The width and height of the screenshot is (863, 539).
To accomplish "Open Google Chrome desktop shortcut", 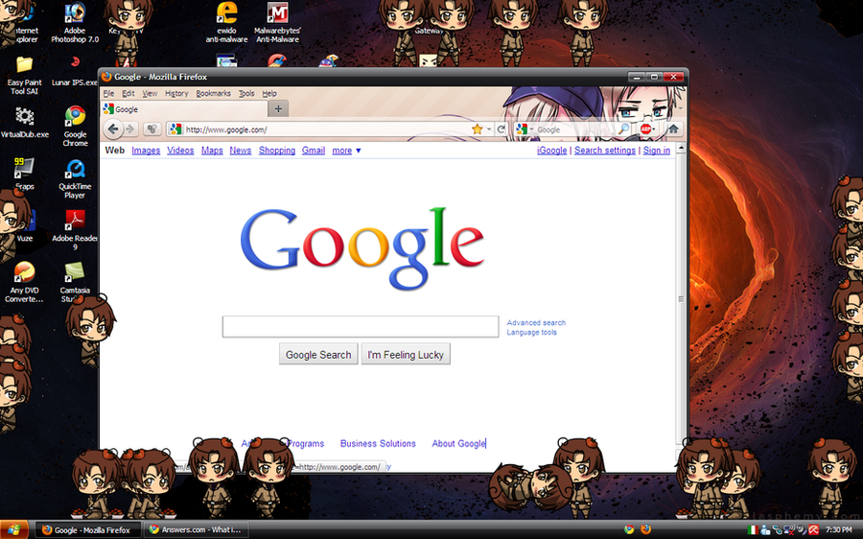I will (75, 126).
